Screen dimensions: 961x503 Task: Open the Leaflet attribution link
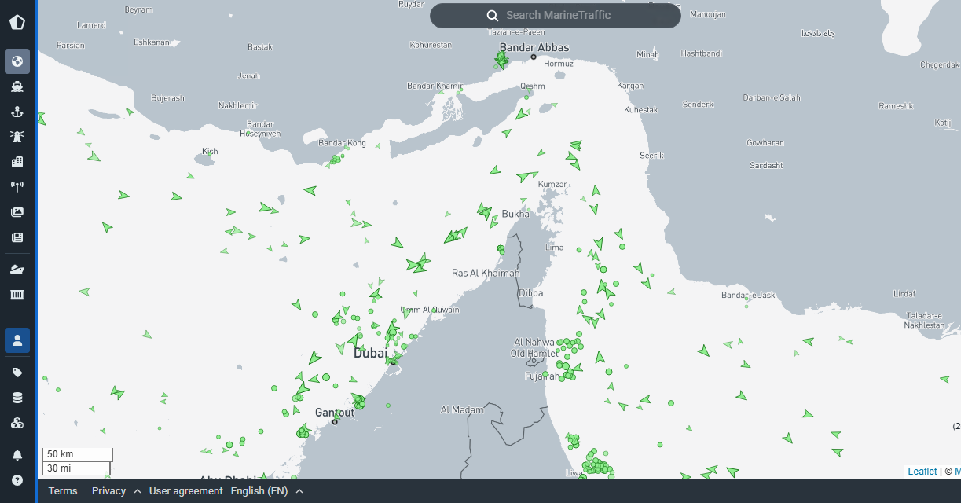coord(922,472)
